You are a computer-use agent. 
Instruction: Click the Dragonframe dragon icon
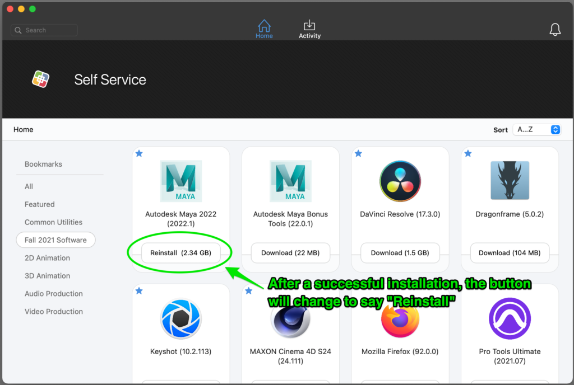pos(510,180)
